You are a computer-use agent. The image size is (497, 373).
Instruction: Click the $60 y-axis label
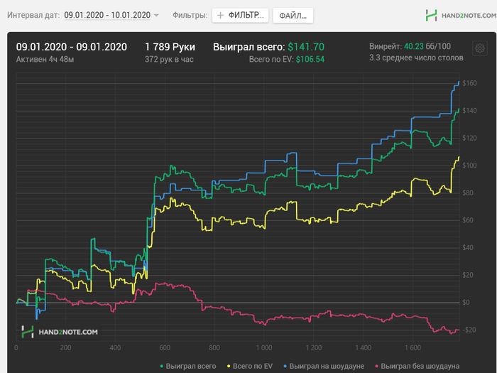pos(468,220)
